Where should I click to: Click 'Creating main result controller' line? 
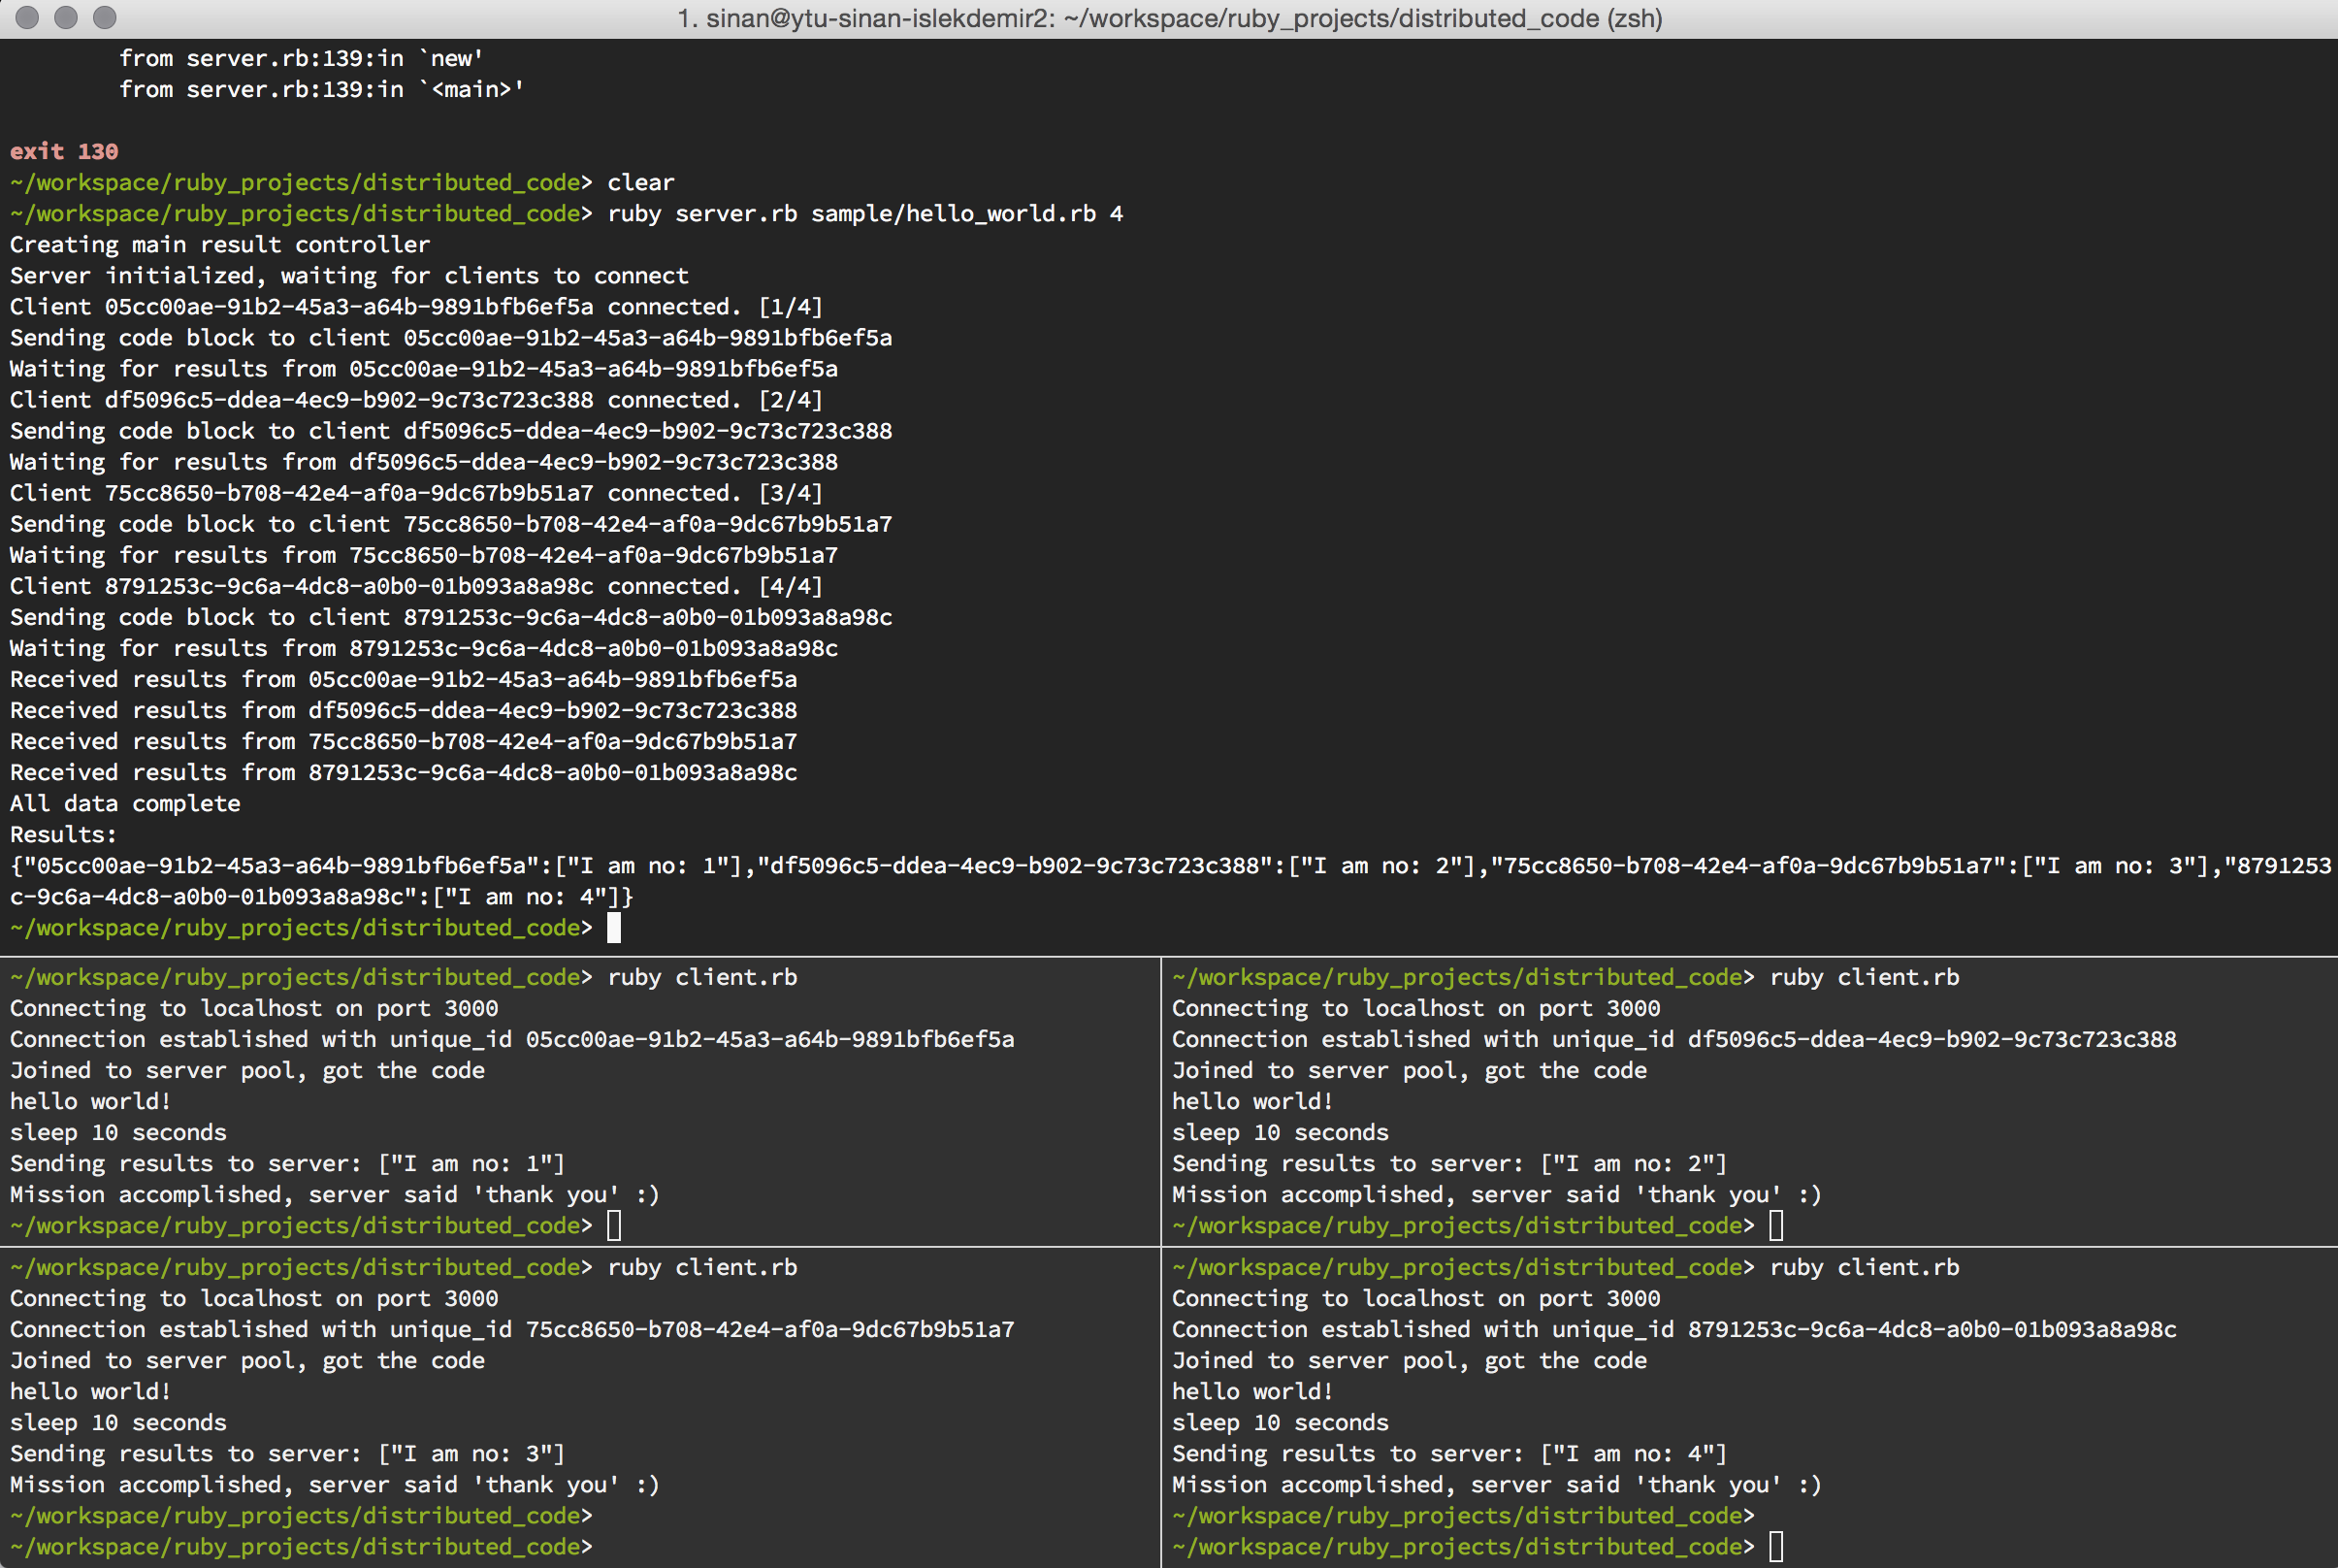pos(220,244)
